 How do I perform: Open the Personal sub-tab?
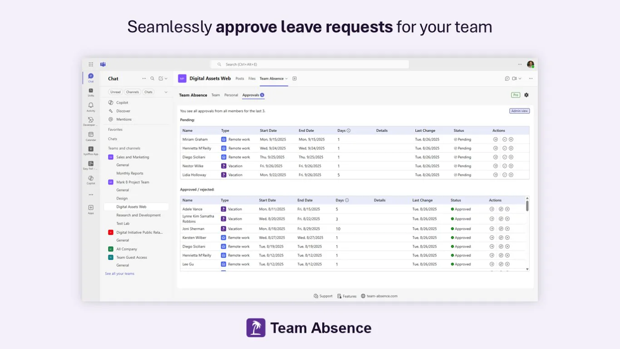click(x=231, y=95)
